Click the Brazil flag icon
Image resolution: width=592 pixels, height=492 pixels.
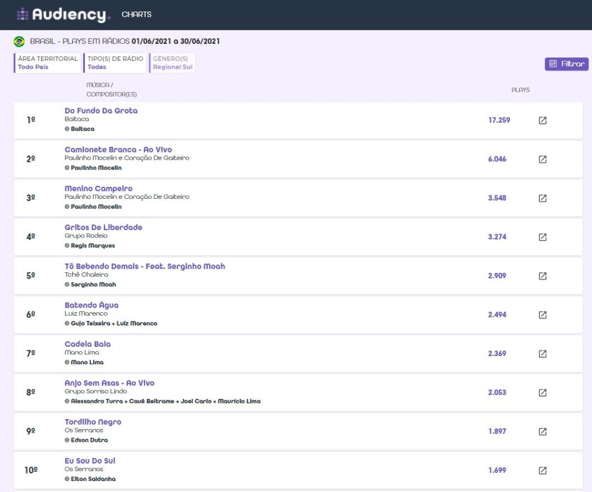point(19,41)
